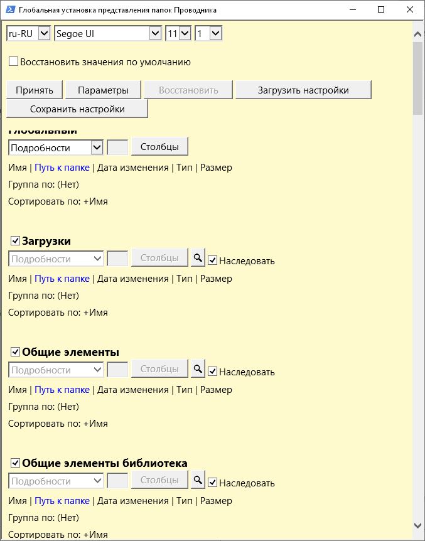Click Путь к папке link in global section

coord(62,168)
